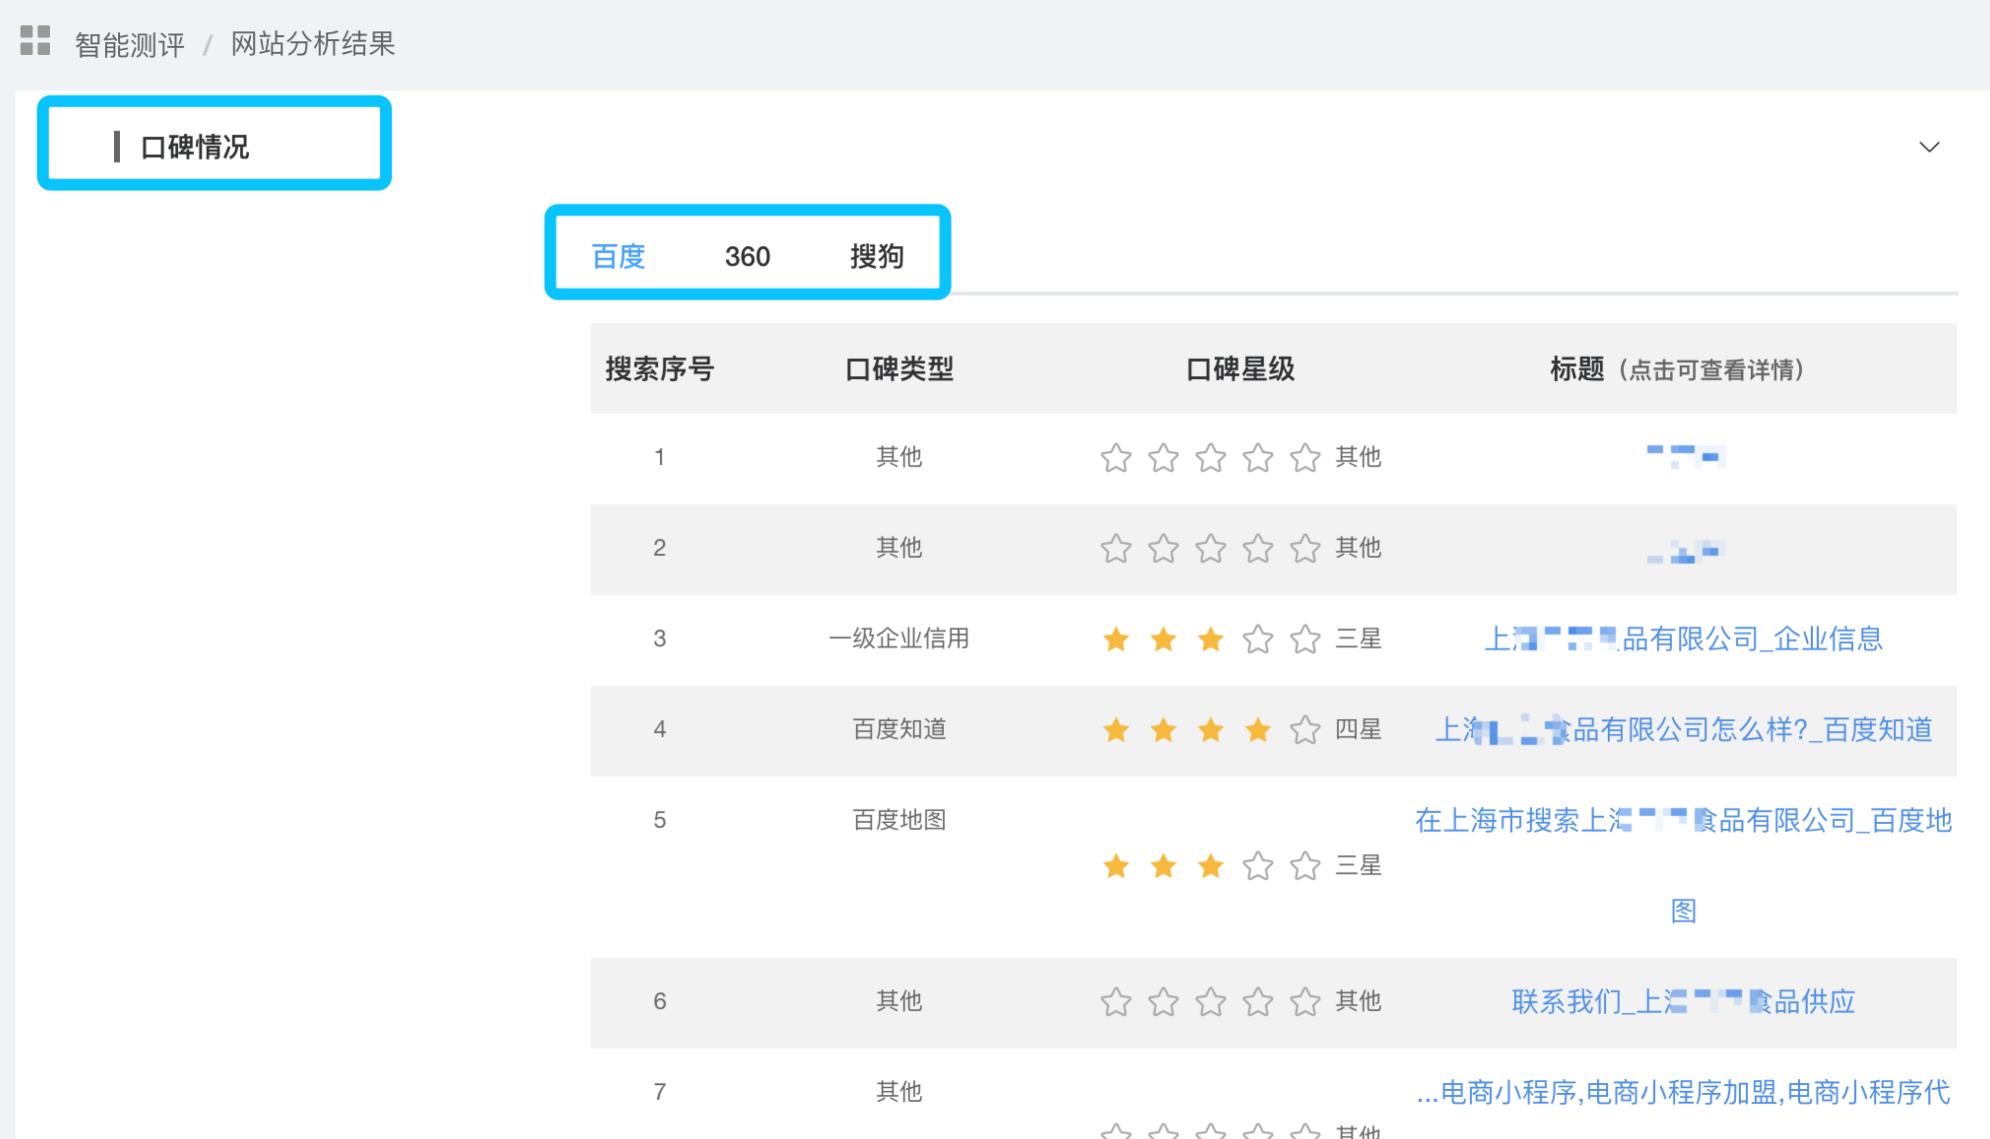The width and height of the screenshot is (1990, 1139).
Task: Click the first star in row 2
Action: [1116, 548]
